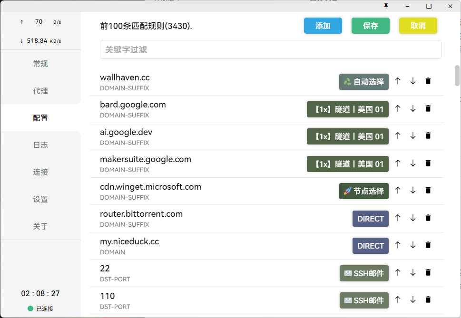Move ai.google.dev rule up

point(398,136)
